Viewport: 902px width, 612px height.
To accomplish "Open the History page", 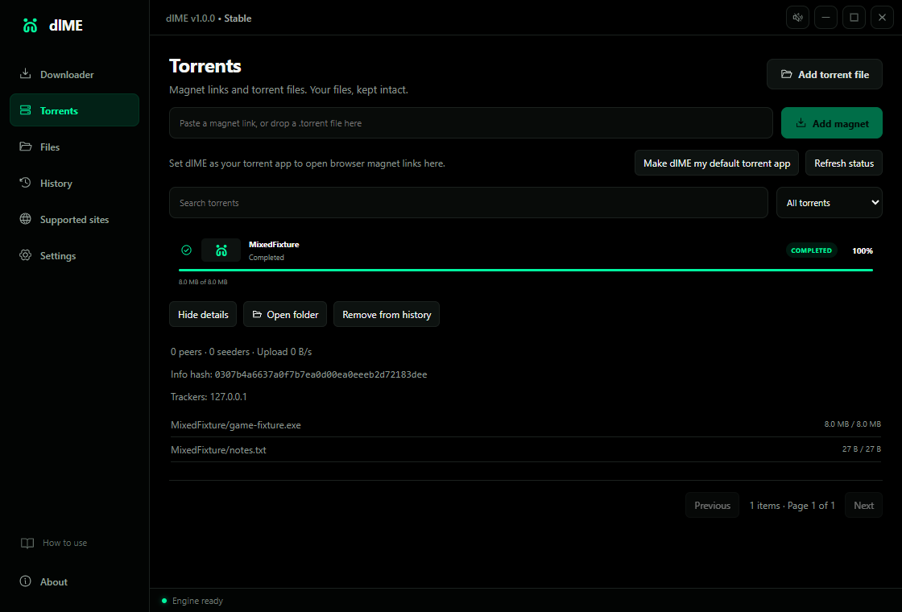I will pos(74,183).
